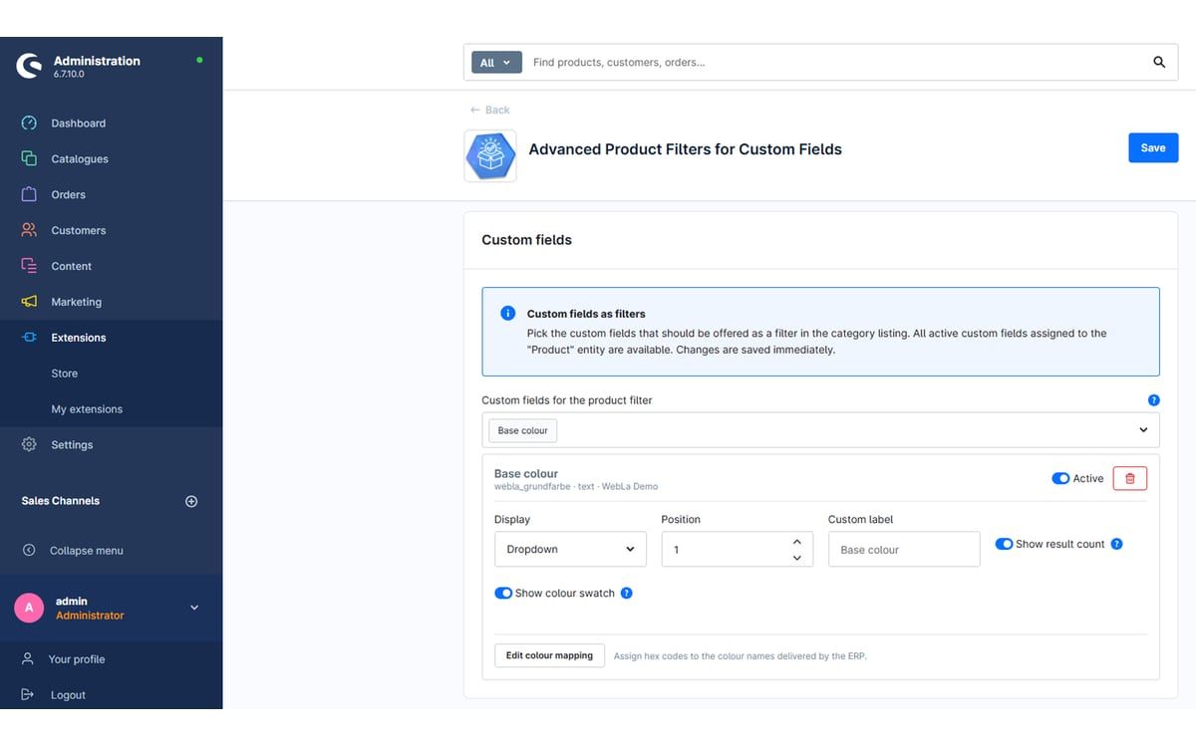Click the Base colour tag chip
Image resolution: width=1196 pixels, height=747 pixels.
click(523, 430)
